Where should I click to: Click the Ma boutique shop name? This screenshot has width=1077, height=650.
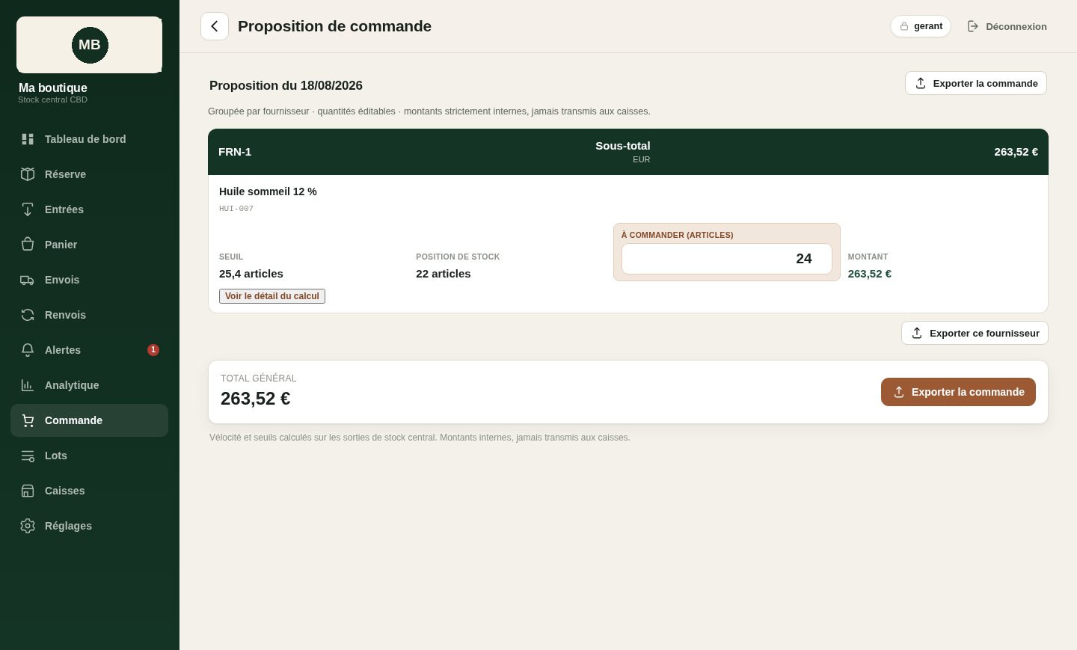pos(53,88)
